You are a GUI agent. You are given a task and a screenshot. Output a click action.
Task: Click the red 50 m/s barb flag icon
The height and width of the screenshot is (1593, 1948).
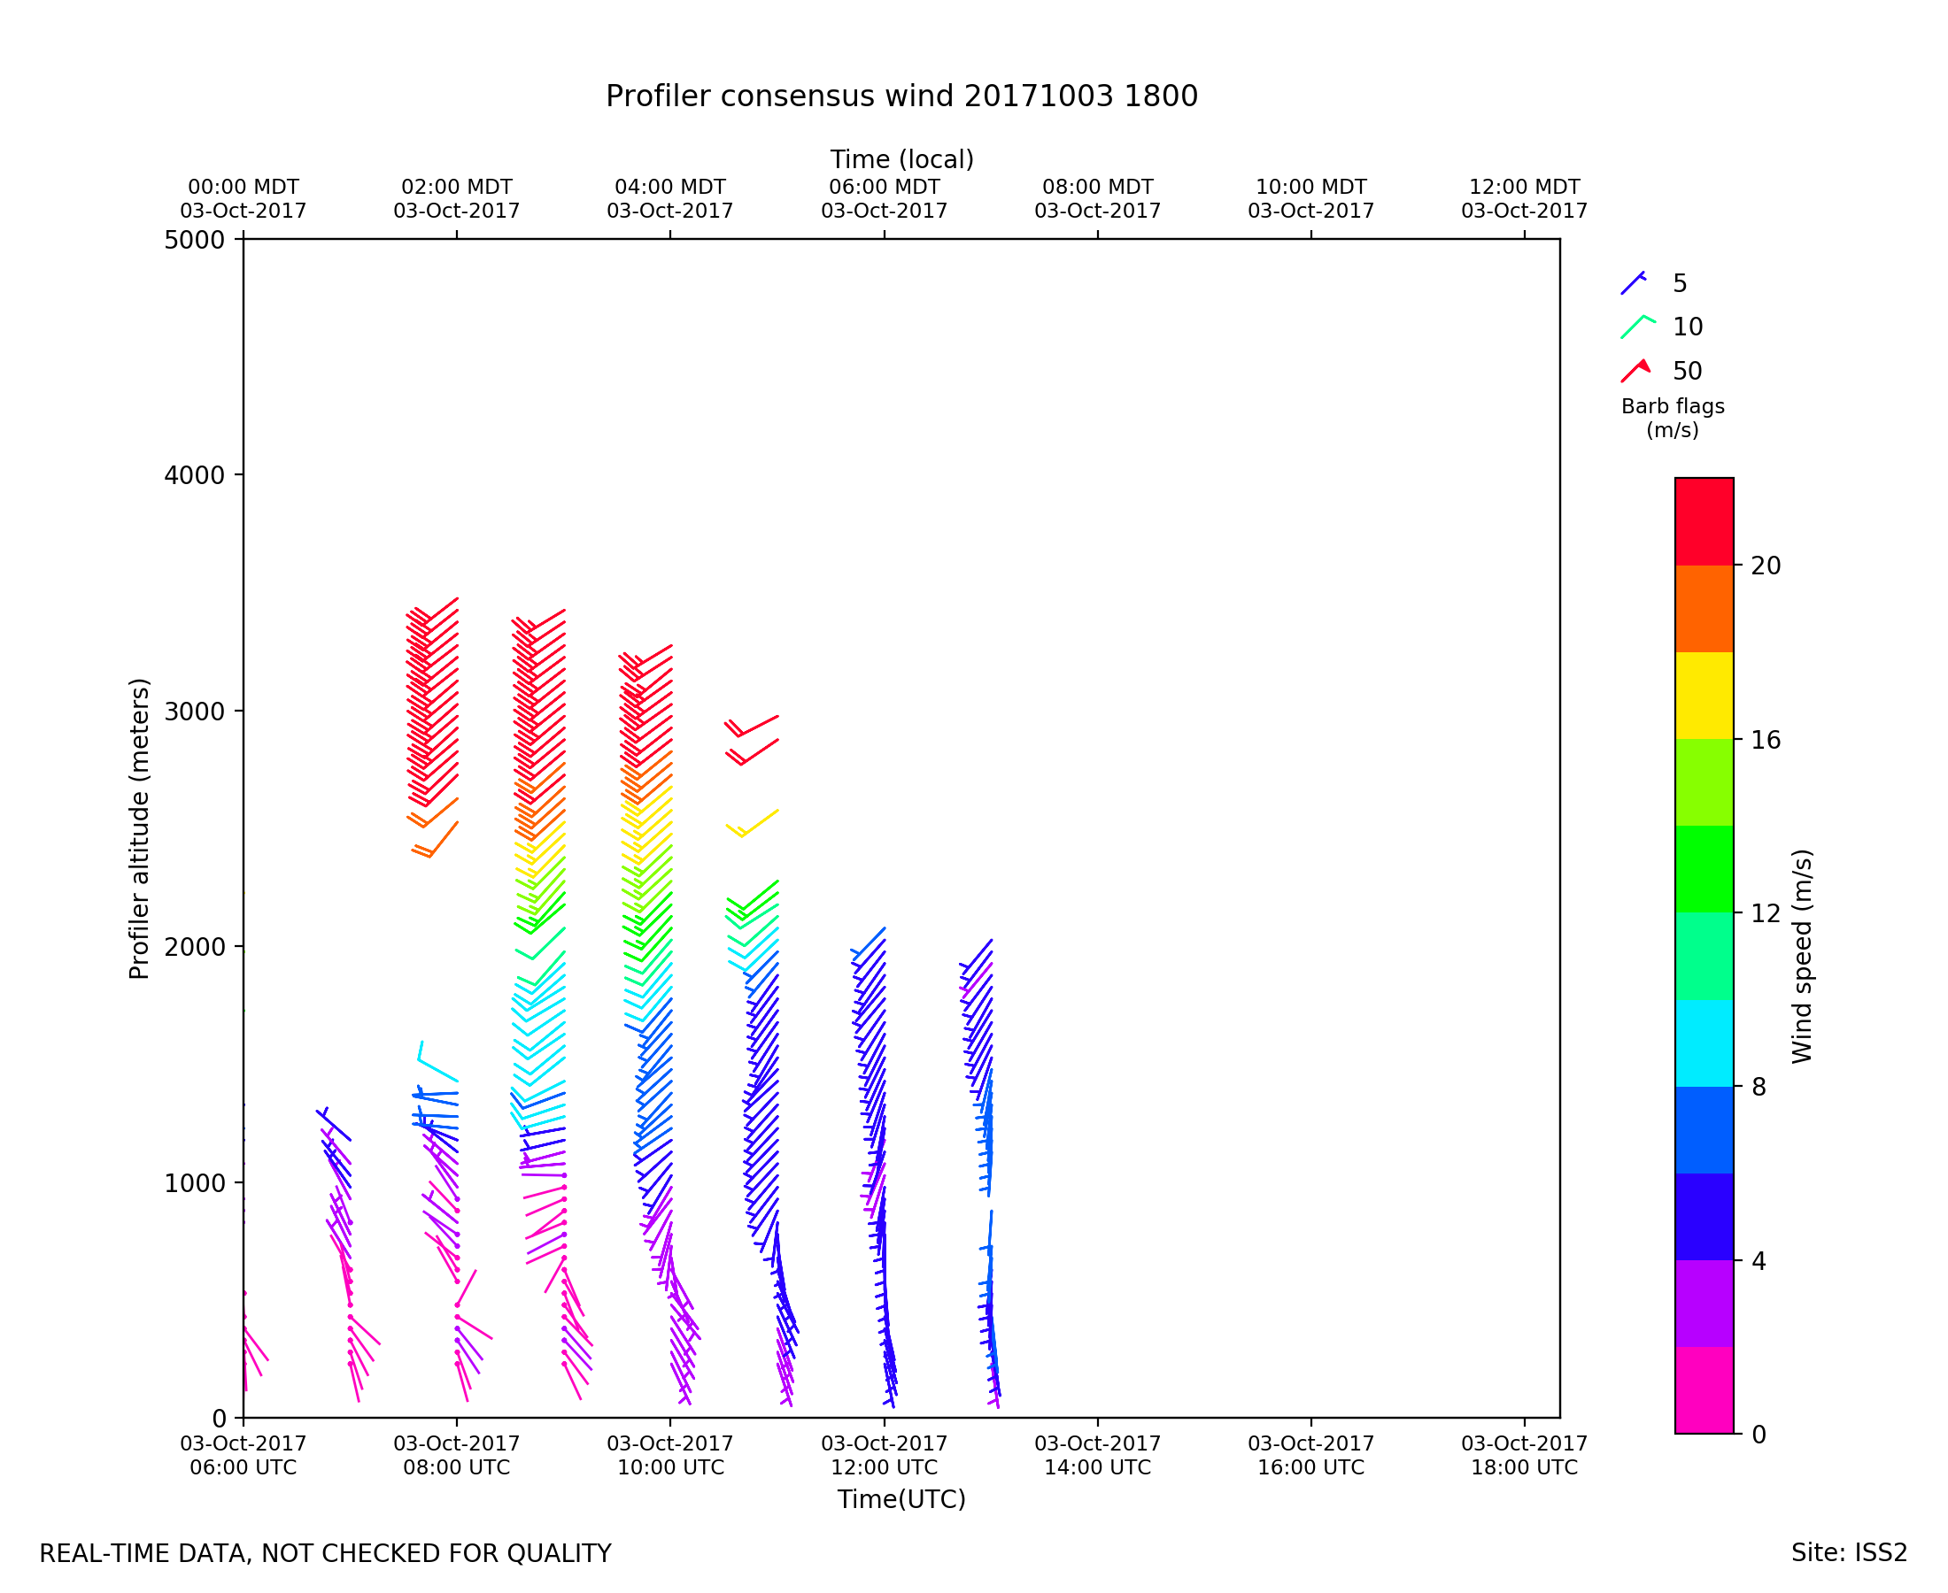coord(1635,371)
